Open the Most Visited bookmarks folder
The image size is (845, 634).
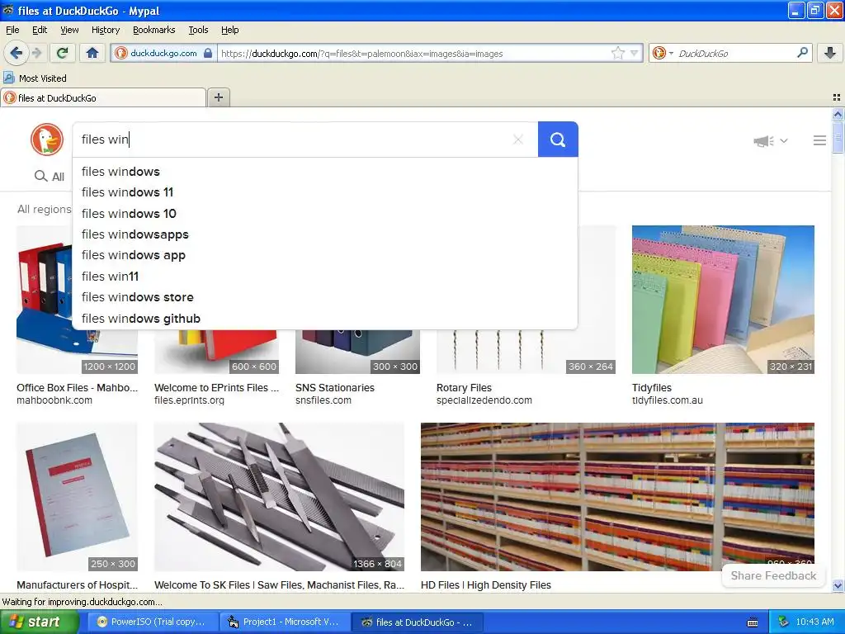(x=35, y=78)
